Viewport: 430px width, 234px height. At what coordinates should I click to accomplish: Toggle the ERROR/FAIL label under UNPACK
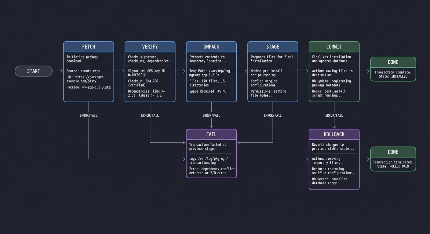pos(211,115)
